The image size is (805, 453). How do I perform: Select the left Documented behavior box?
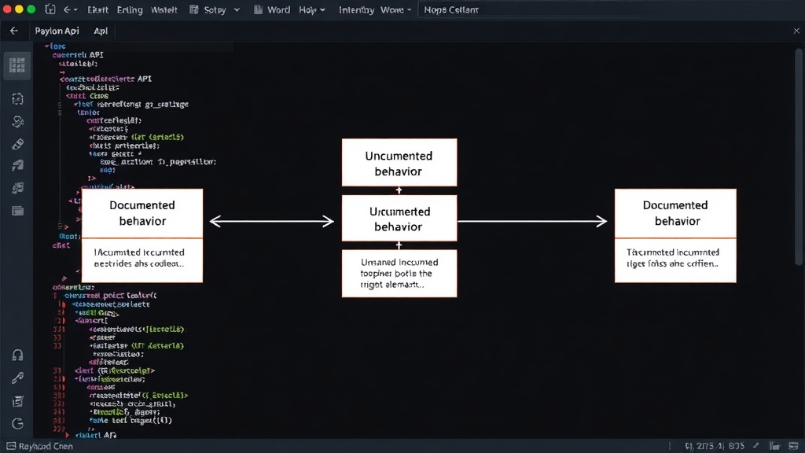142,213
